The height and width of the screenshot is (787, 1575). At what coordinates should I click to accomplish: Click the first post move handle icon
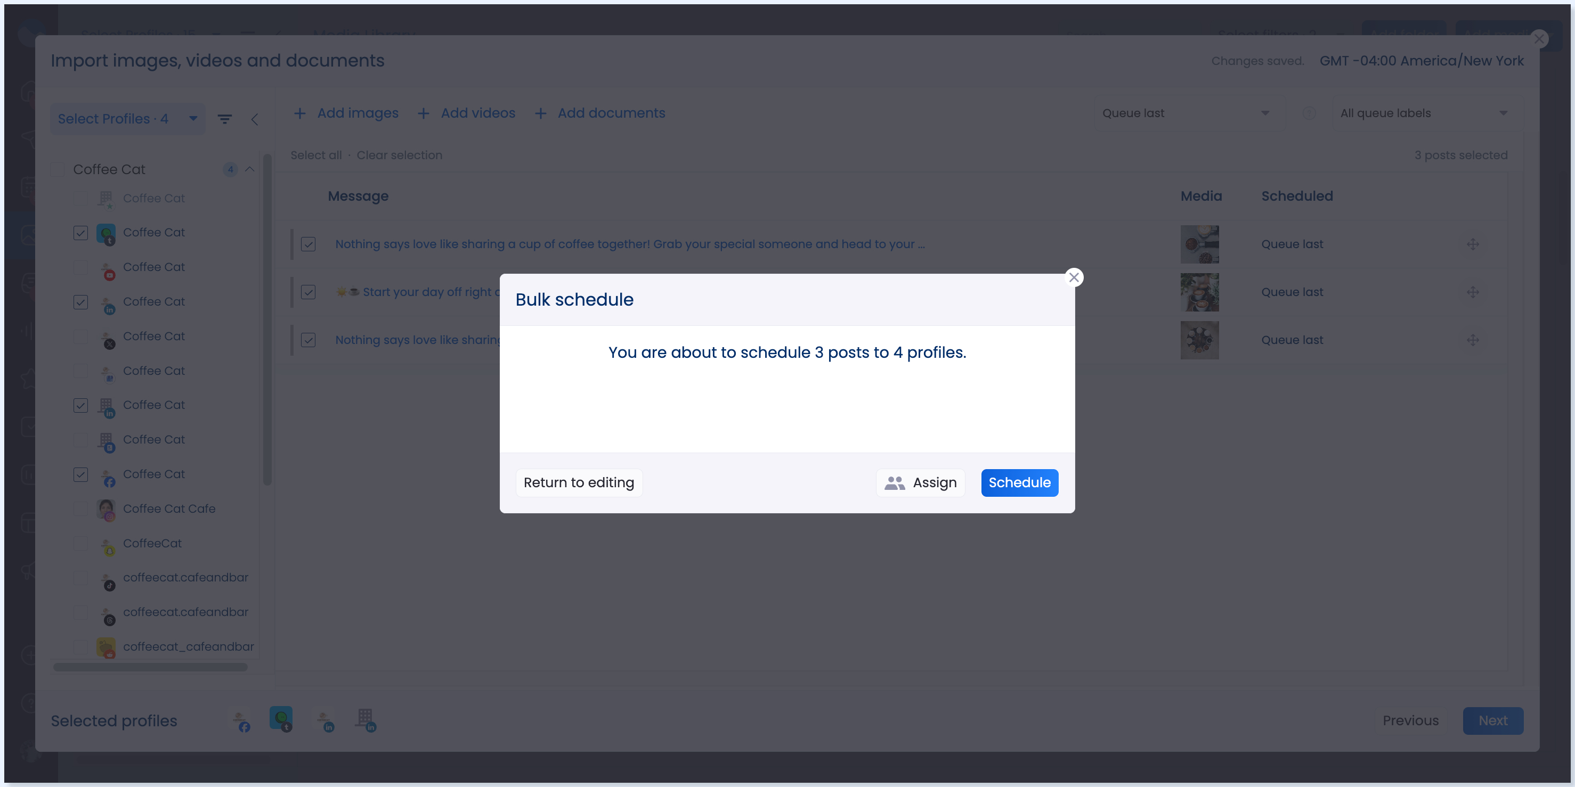coord(1473,244)
